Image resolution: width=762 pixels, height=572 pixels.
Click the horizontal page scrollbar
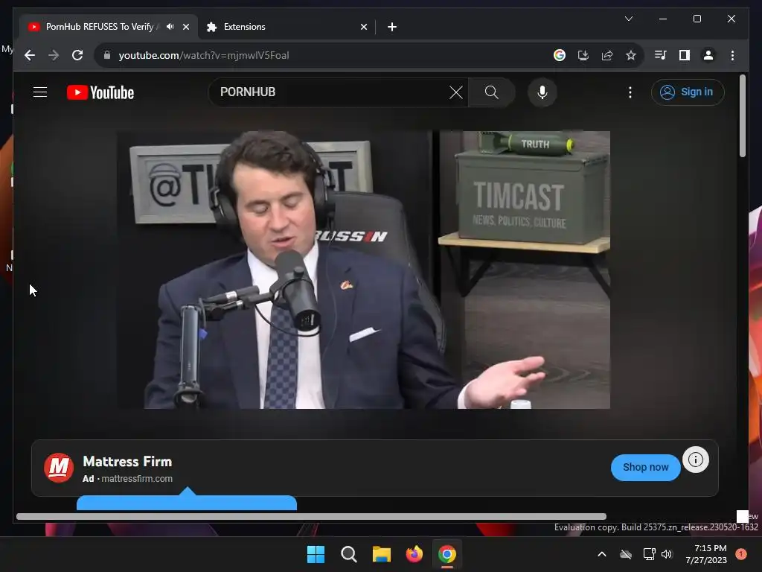coord(311,517)
